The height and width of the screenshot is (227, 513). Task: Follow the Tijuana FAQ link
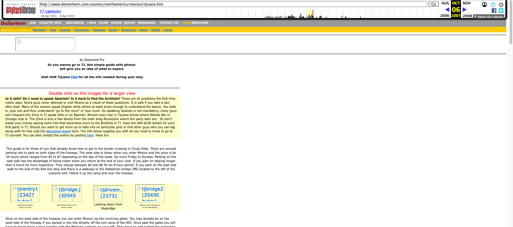(x=74, y=77)
